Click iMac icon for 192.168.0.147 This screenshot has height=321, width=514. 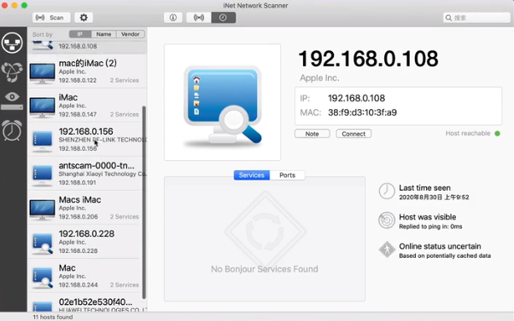(42, 107)
